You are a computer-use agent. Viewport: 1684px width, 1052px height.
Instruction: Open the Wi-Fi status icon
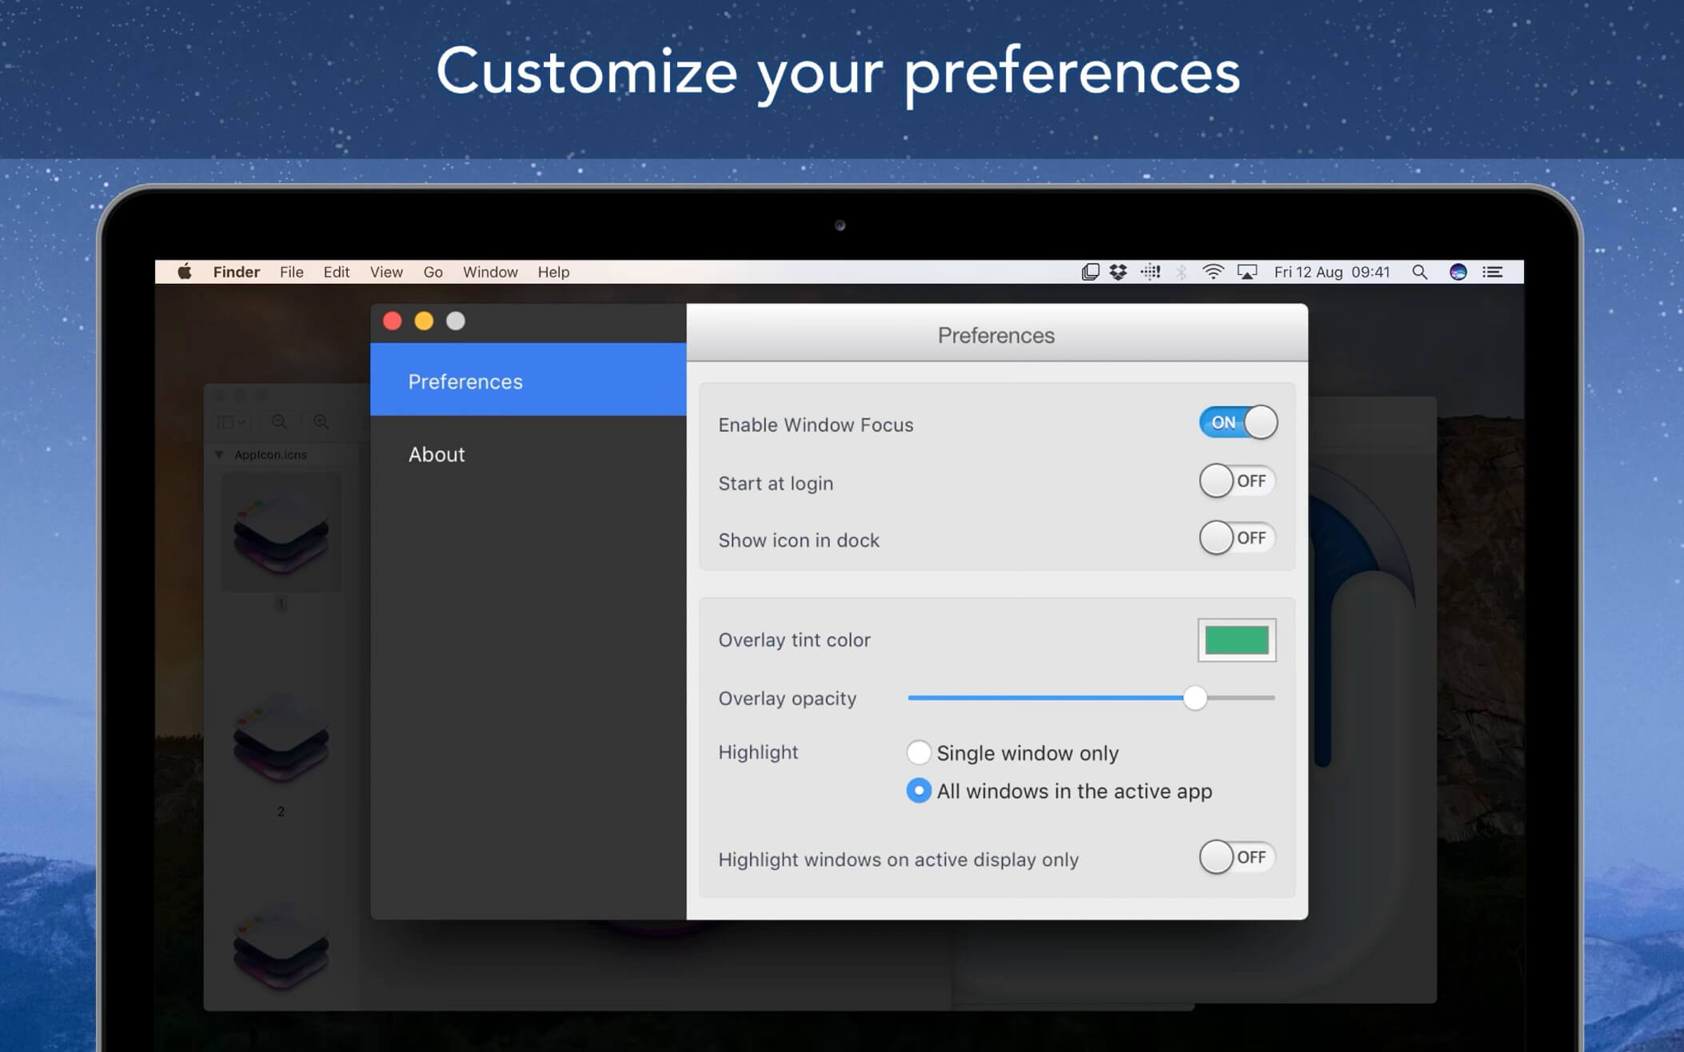(x=1212, y=272)
